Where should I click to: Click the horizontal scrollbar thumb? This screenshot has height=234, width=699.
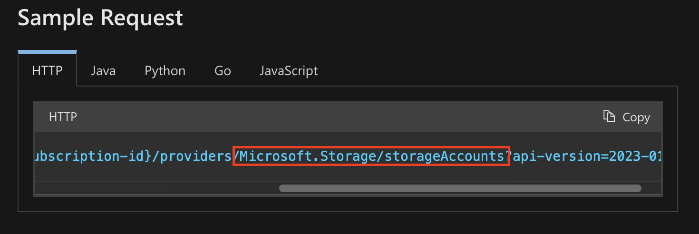[x=460, y=188]
